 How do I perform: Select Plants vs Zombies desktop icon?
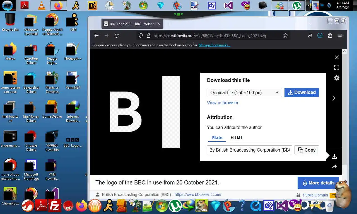click(52, 82)
